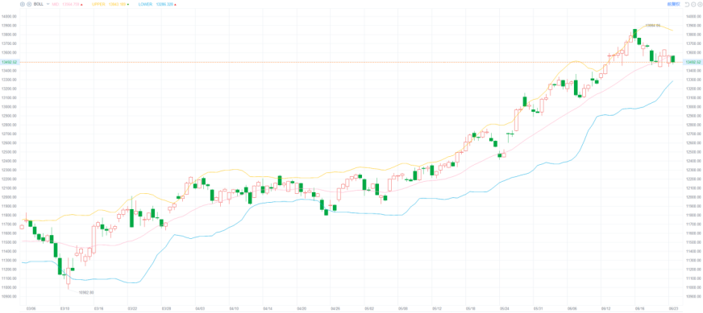Zoom in the chart with plus icon

click(x=699, y=4)
